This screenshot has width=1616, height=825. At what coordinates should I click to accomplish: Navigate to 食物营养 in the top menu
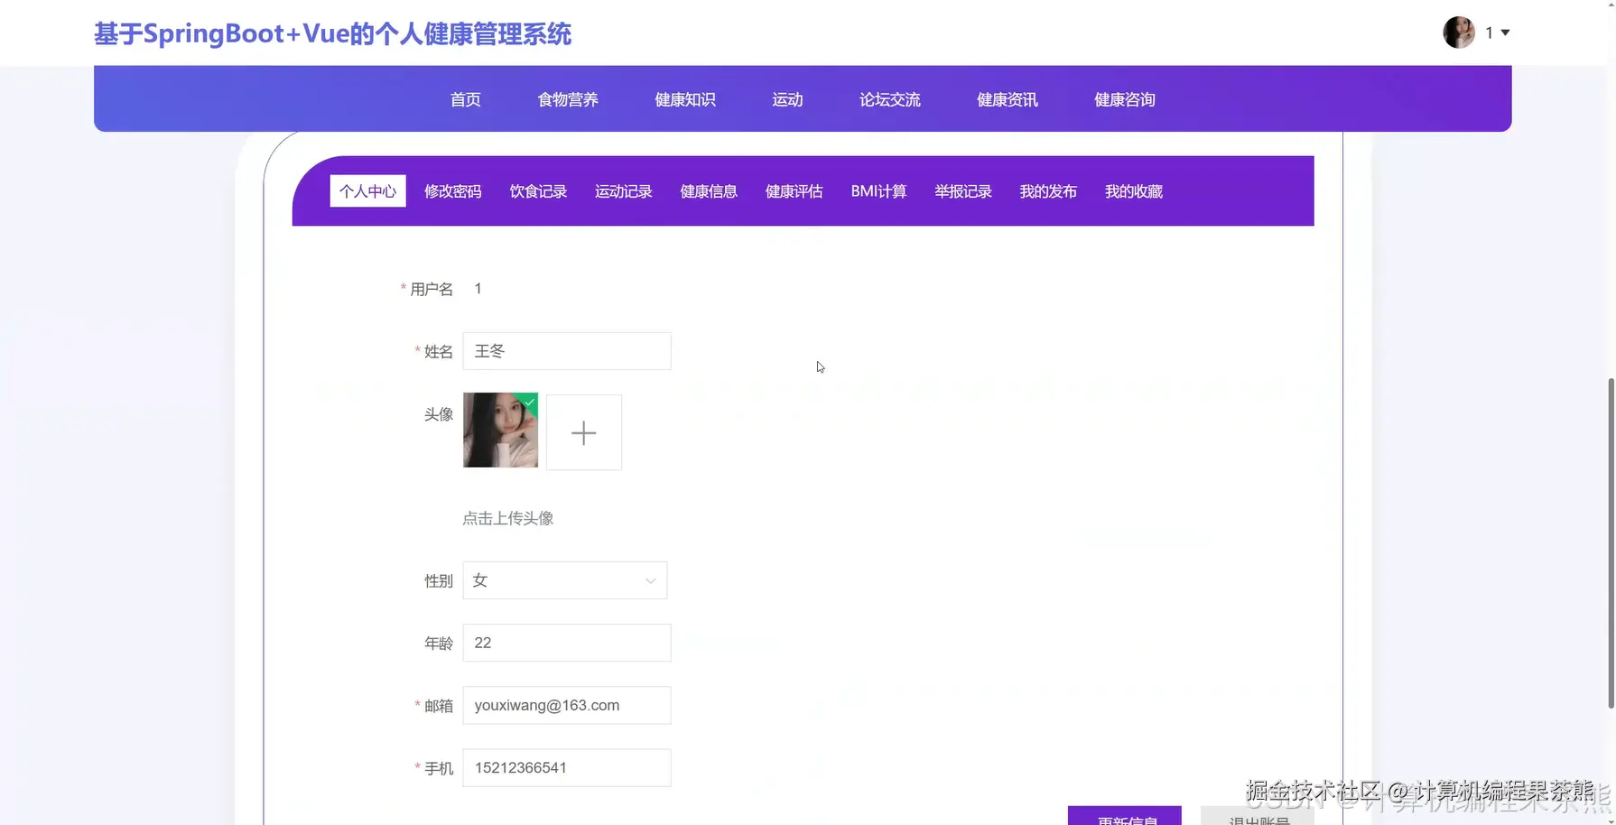pyautogui.click(x=567, y=99)
